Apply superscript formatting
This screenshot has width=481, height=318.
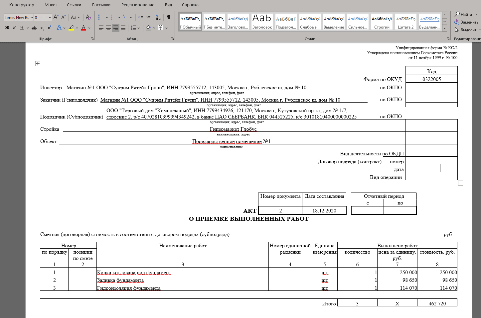click(x=49, y=28)
